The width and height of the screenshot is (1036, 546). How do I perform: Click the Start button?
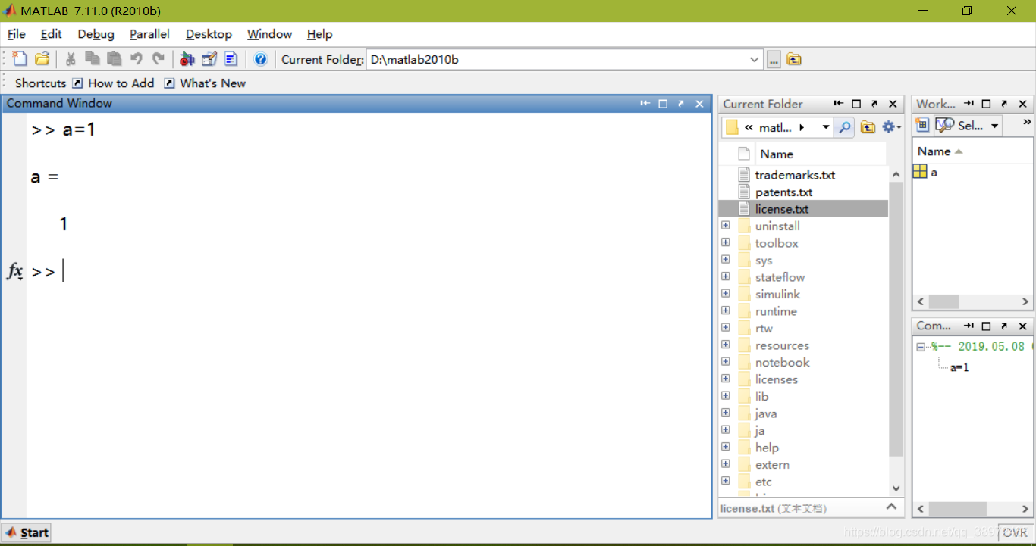pyautogui.click(x=27, y=532)
